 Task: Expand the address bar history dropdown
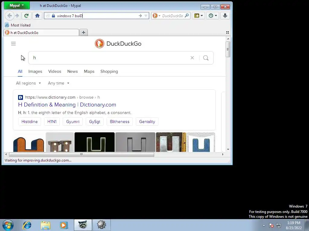coord(146,16)
